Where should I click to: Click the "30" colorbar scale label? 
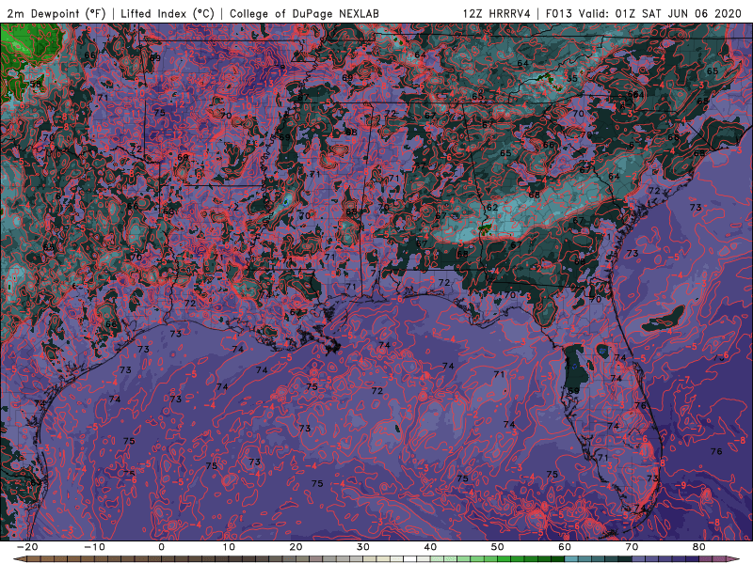click(x=363, y=547)
